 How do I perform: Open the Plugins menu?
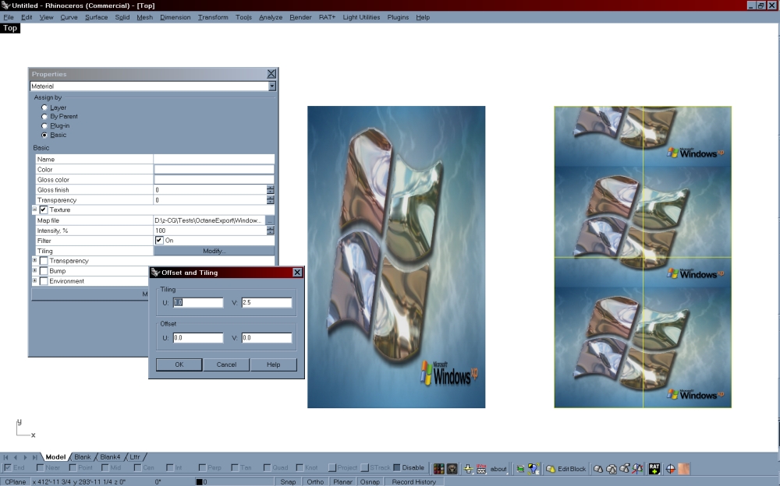(x=398, y=17)
